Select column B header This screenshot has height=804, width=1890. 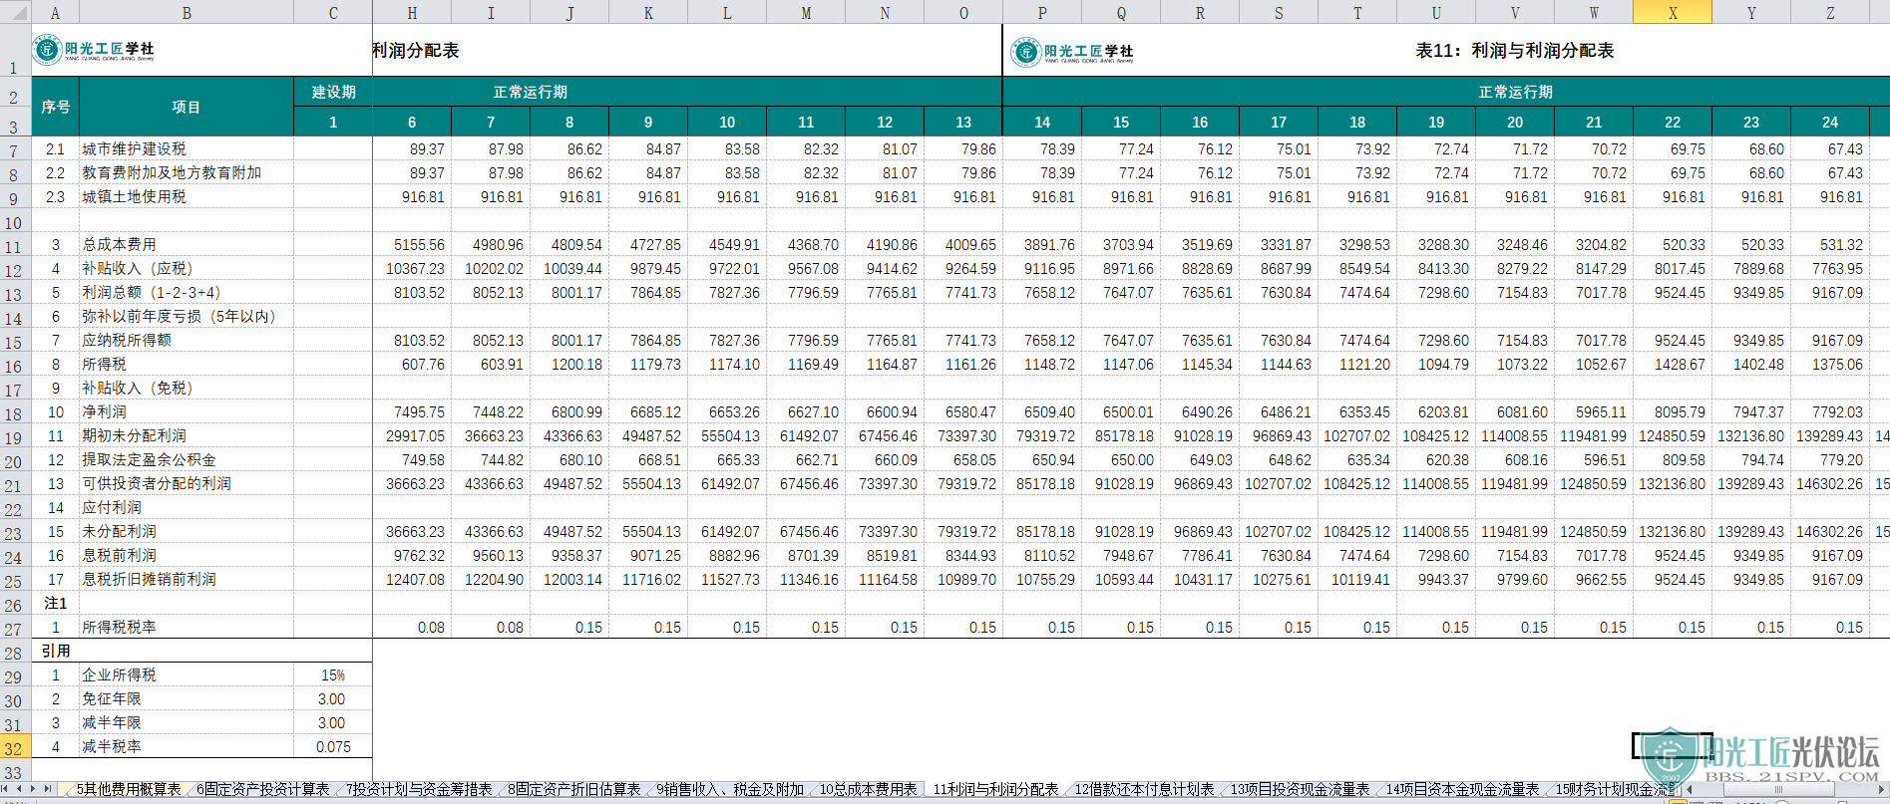[187, 12]
